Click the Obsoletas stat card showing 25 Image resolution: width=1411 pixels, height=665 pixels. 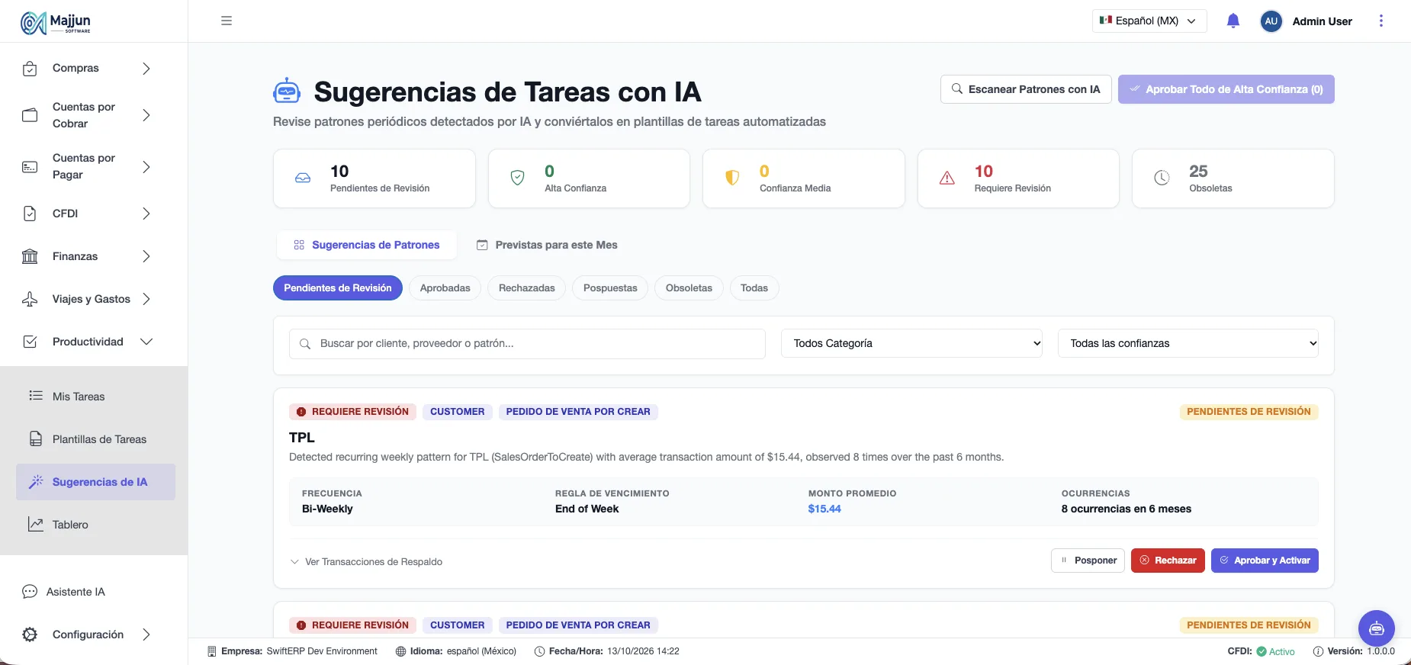[x=1233, y=178]
